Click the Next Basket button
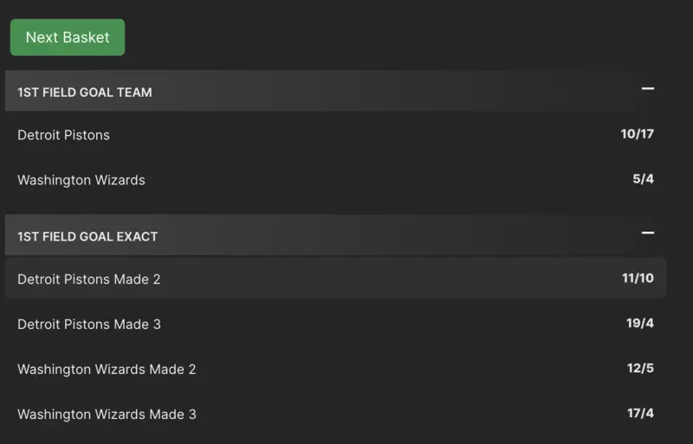The height and width of the screenshot is (444, 693). [x=68, y=37]
